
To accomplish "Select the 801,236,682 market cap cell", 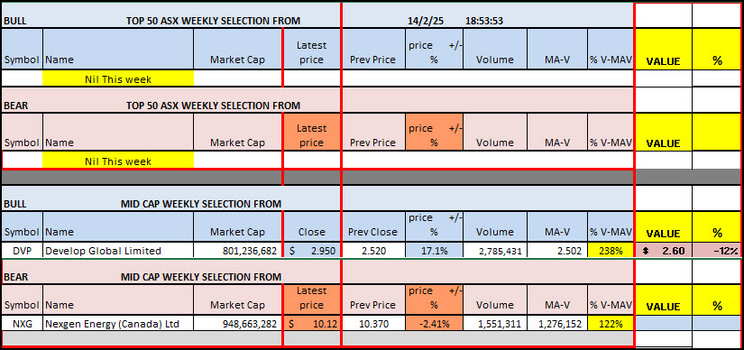I will pos(238,251).
